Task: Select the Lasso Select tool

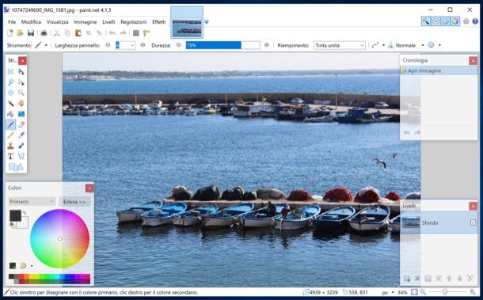Action: point(10,82)
